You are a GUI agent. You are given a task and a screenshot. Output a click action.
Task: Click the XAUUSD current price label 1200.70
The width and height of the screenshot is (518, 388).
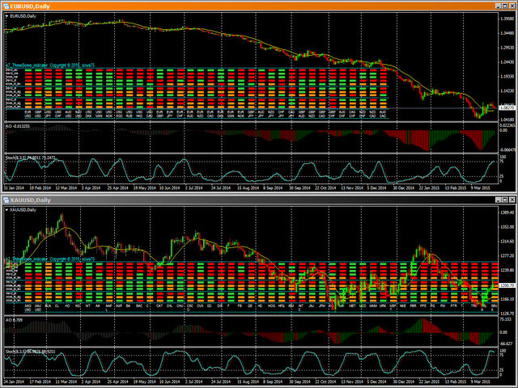[506, 285]
